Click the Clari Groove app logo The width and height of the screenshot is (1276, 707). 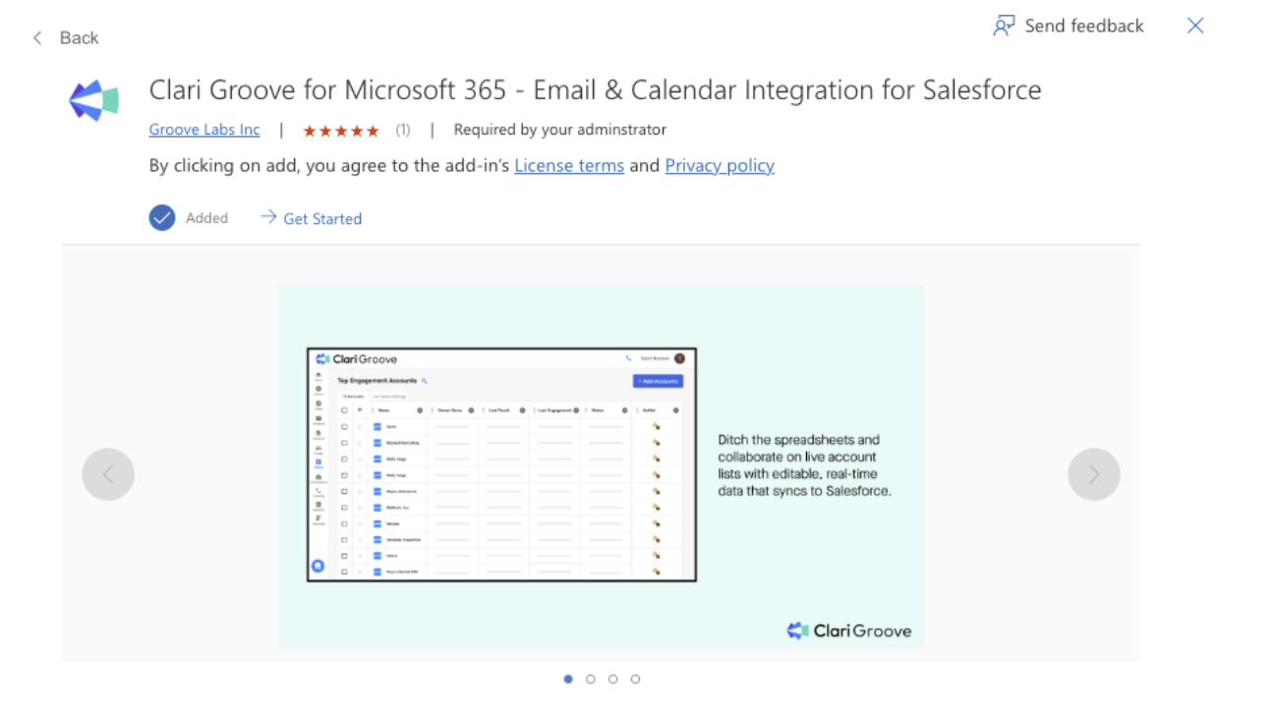[93, 100]
